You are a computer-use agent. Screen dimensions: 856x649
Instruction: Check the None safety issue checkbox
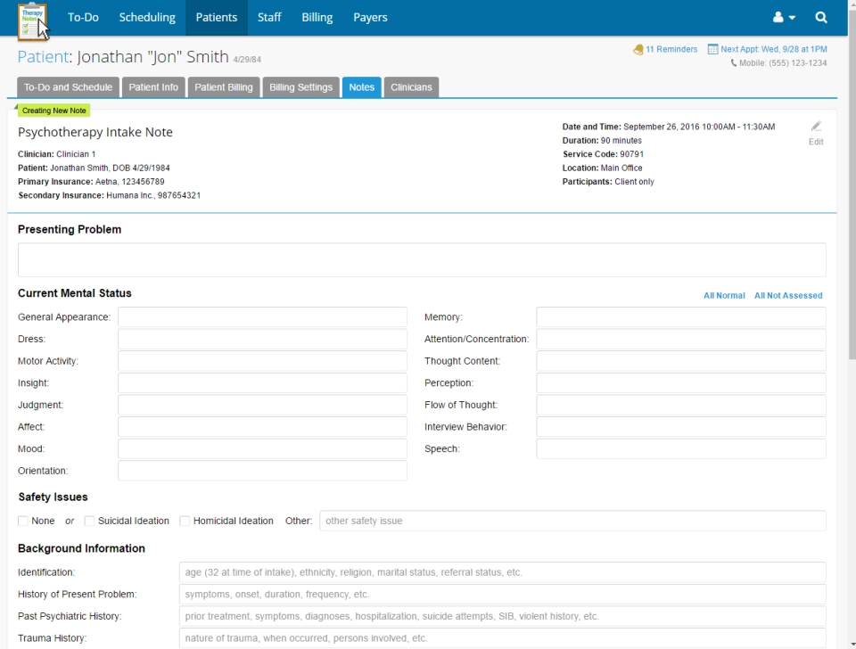(x=22, y=520)
